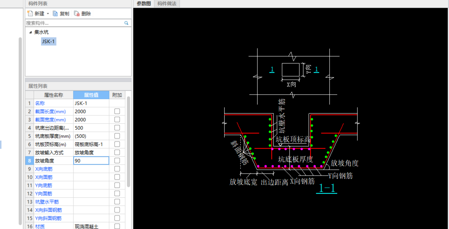The height and width of the screenshot is (229, 449).
Task: Click the 放坡角度 label in diagram
Action: (344, 163)
